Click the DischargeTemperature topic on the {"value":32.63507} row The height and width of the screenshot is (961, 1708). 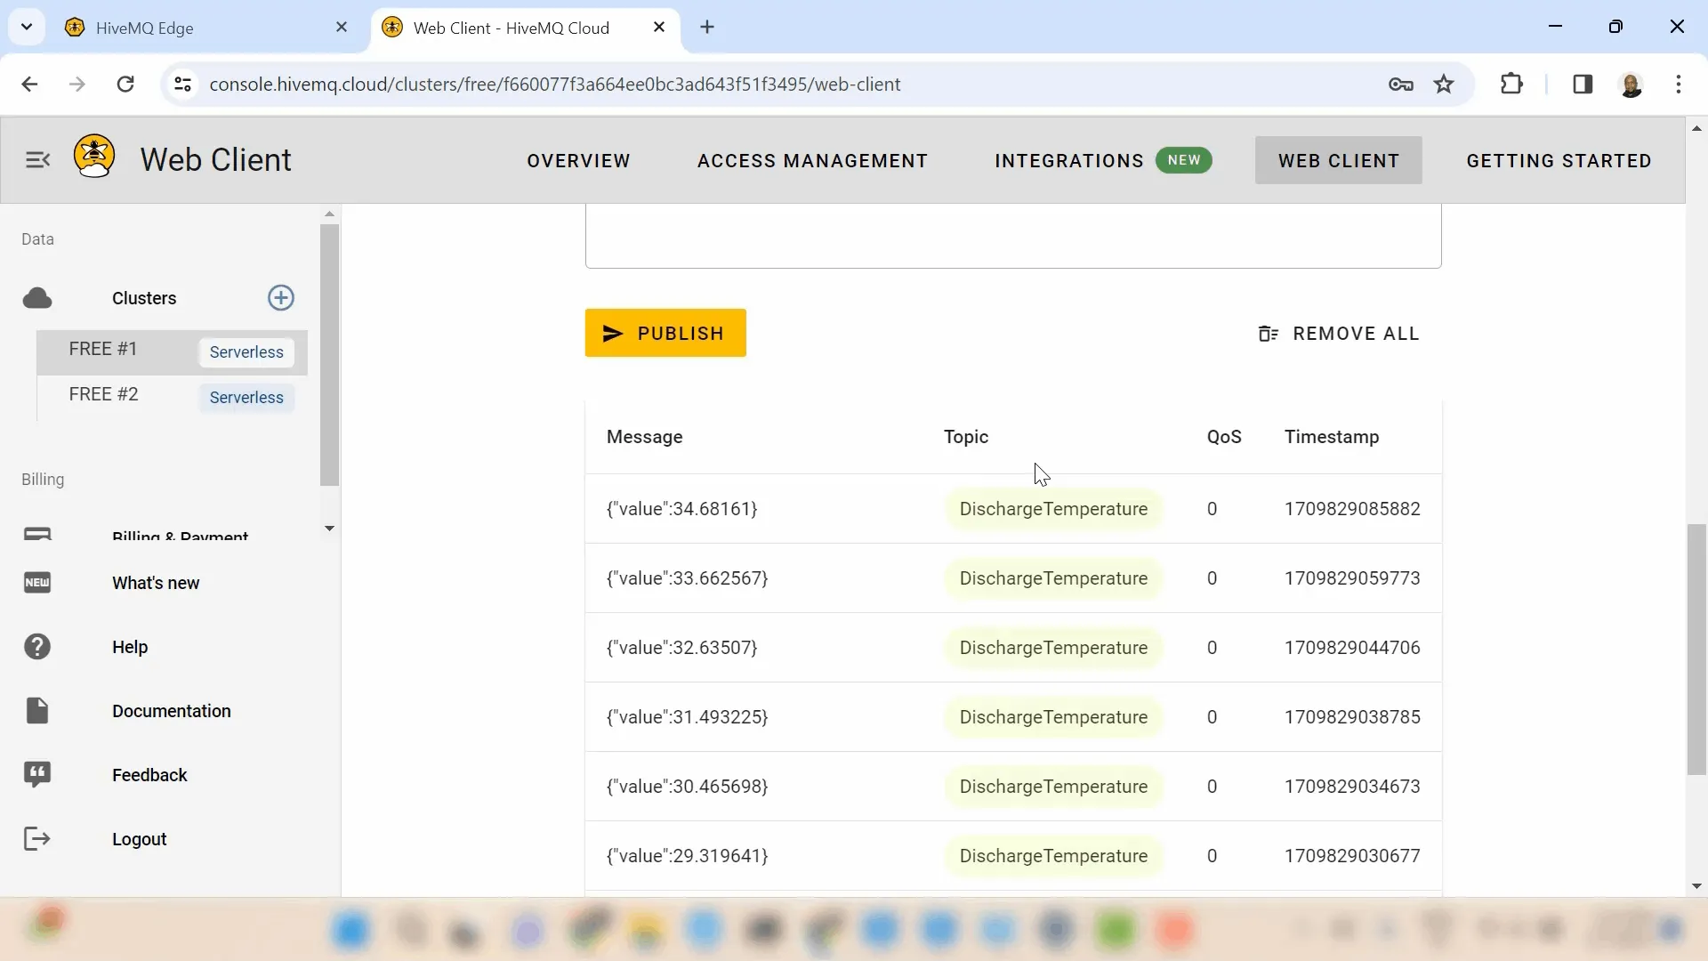coord(1053,648)
